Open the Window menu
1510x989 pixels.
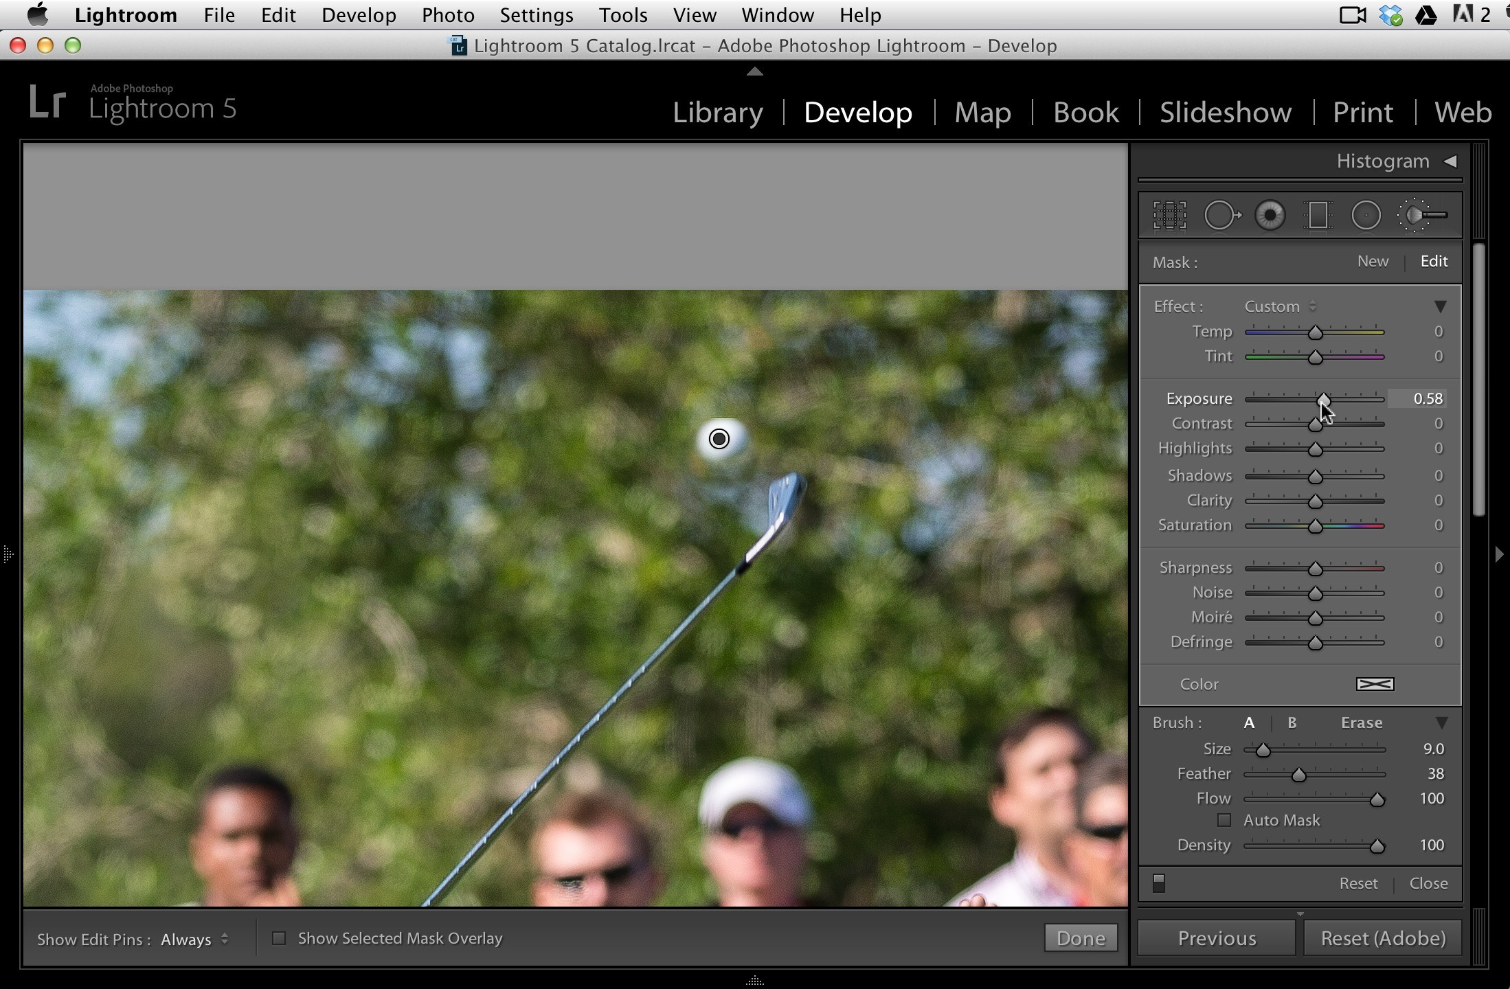point(778,14)
